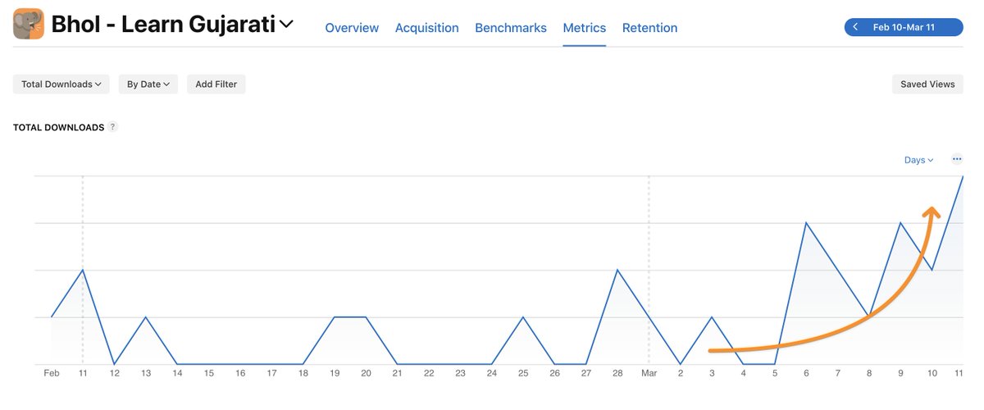Image resolution: width=984 pixels, height=410 pixels.
Task: Click the '19' date axis label
Action: pos(335,373)
